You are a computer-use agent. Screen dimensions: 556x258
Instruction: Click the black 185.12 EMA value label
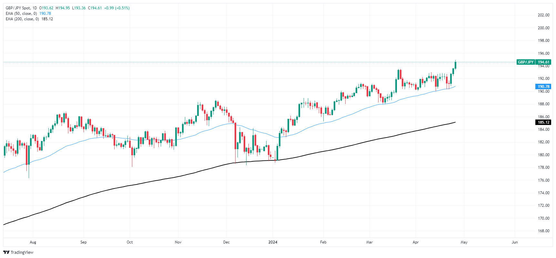click(x=543, y=122)
